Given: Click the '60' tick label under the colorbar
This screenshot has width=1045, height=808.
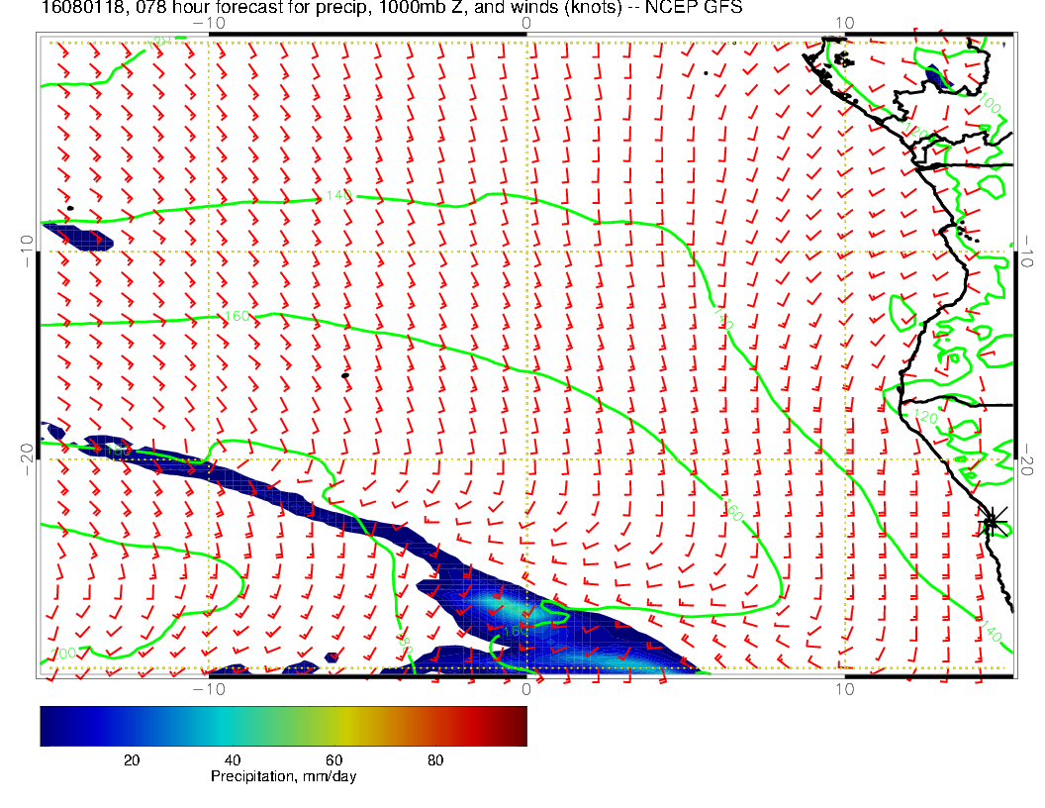Looking at the screenshot, I should click(333, 760).
